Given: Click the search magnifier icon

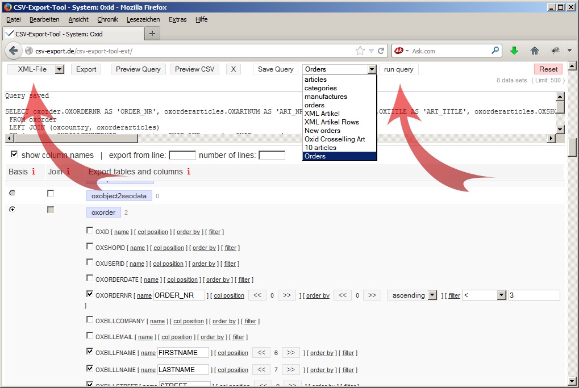Looking at the screenshot, I should coord(495,51).
